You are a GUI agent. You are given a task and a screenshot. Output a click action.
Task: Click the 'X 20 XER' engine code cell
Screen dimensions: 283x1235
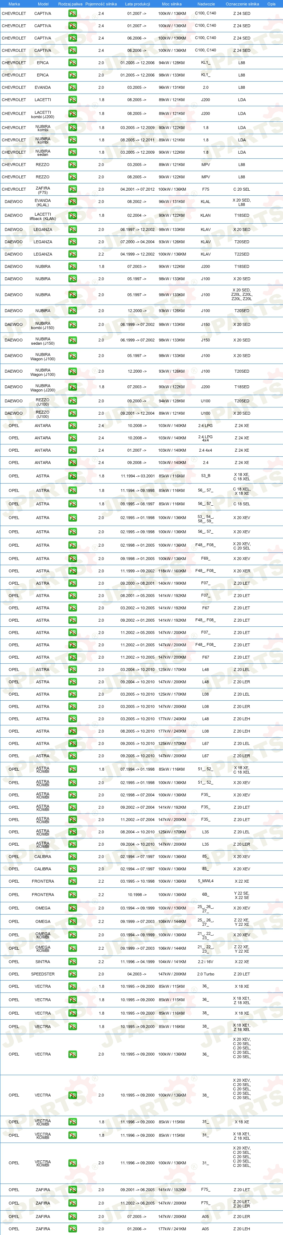point(242,572)
